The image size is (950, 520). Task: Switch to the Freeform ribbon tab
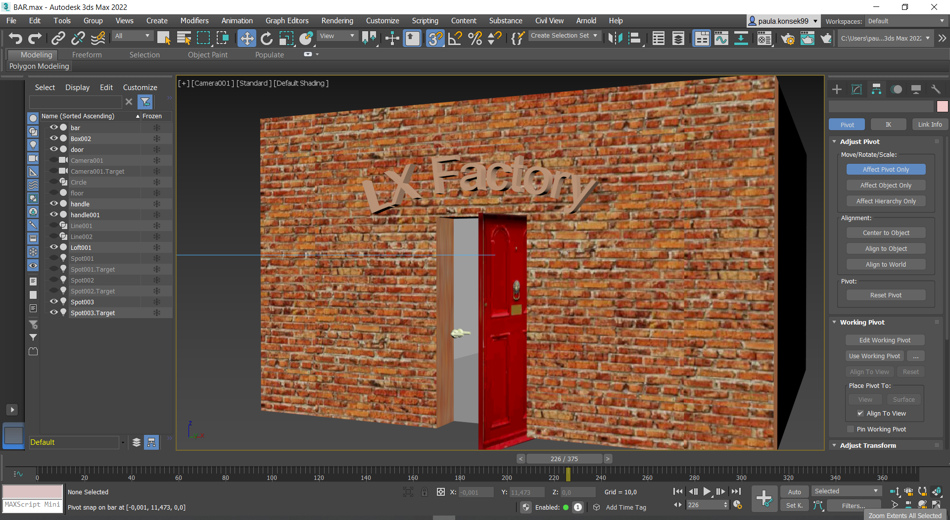tap(87, 55)
